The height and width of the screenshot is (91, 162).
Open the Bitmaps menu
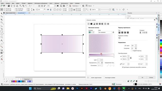(41, 3)
